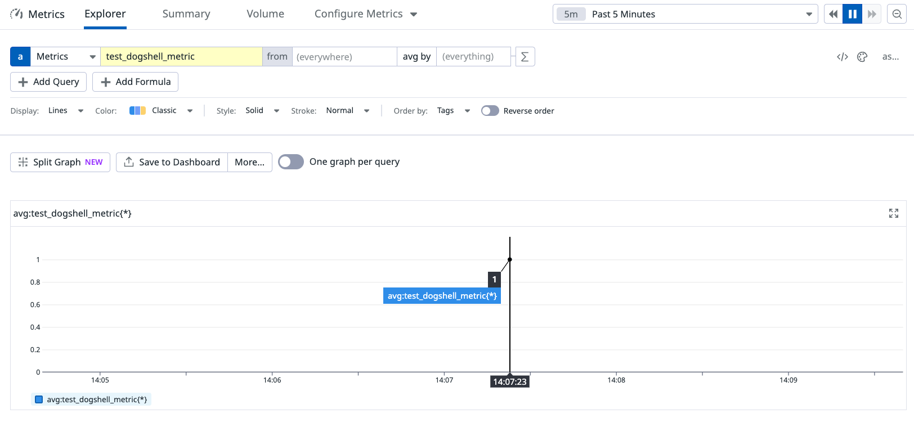
Task: Click the zoom out magnifier icon
Action: click(897, 14)
